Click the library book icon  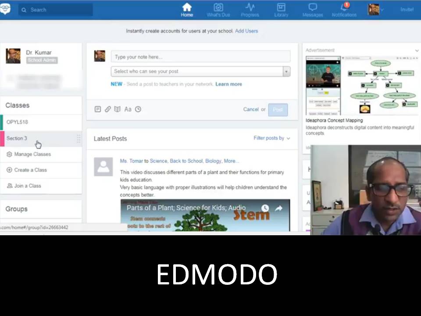tap(118, 109)
